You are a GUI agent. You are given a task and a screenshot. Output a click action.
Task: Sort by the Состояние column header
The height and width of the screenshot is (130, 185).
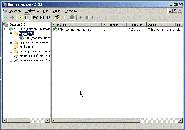coord(137,25)
